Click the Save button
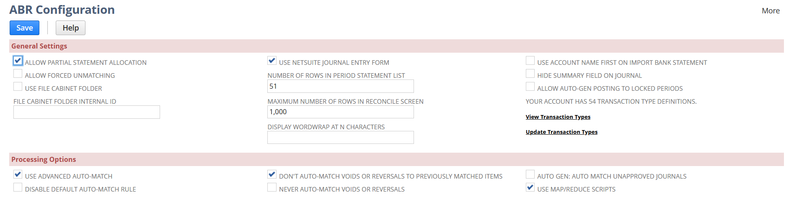 click(24, 28)
